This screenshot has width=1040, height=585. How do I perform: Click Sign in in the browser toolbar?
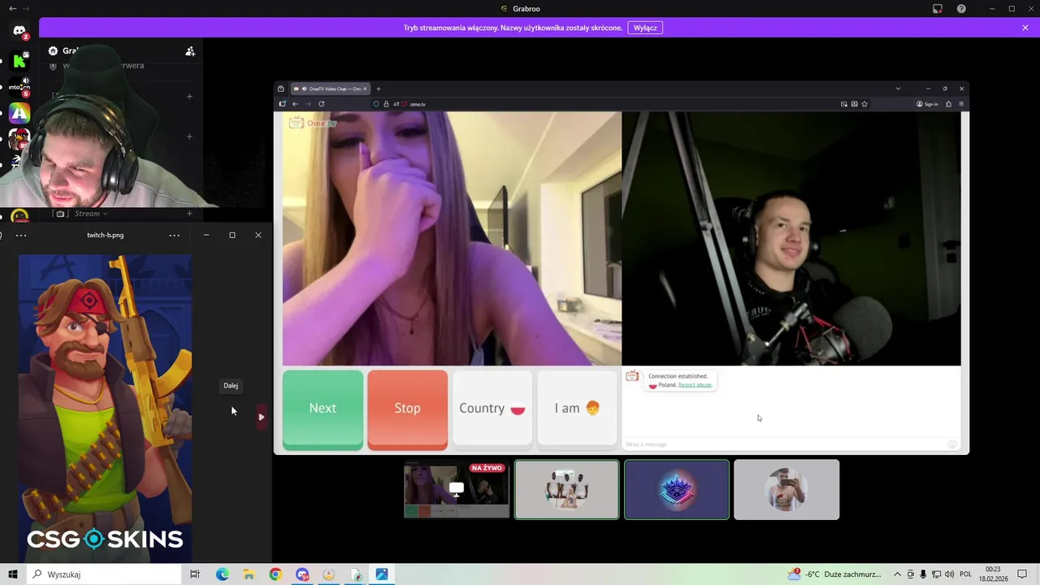(927, 104)
